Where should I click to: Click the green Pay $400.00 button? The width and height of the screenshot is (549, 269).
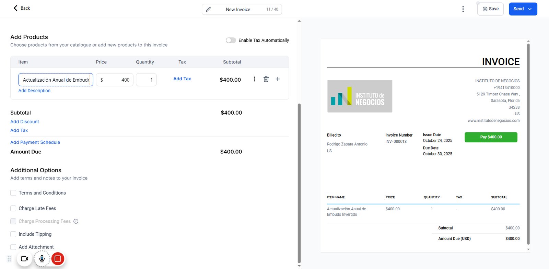click(491, 137)
